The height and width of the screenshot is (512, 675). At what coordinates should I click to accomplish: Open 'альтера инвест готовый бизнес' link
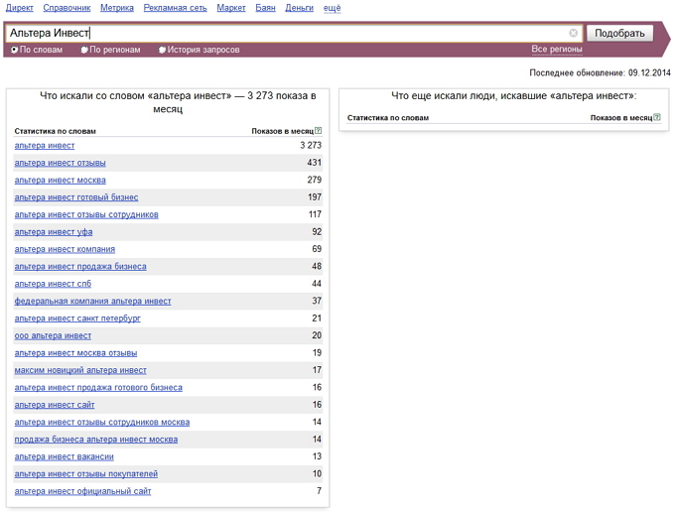pos(76,197)
